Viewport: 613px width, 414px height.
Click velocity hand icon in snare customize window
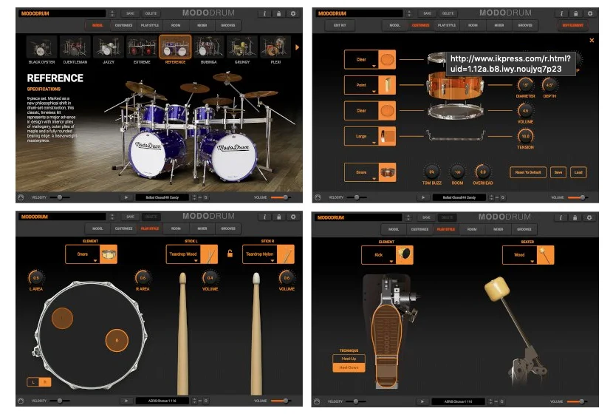[318, 197]
